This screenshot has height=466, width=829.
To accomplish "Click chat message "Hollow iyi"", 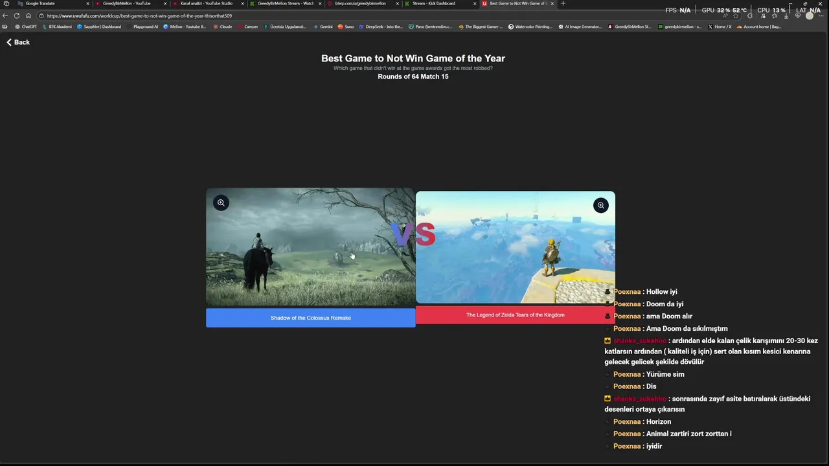I will click(661, 292).
